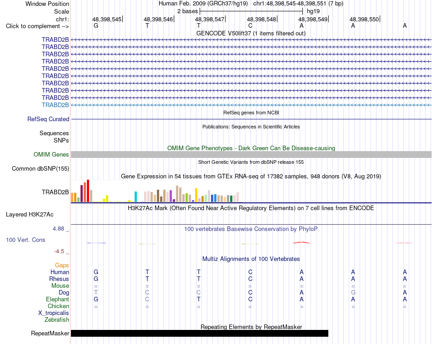This screenshot has height=344, width=432.
Task: Click the black RepeatMasker repeat element bar
Action: tap(200, 333)
